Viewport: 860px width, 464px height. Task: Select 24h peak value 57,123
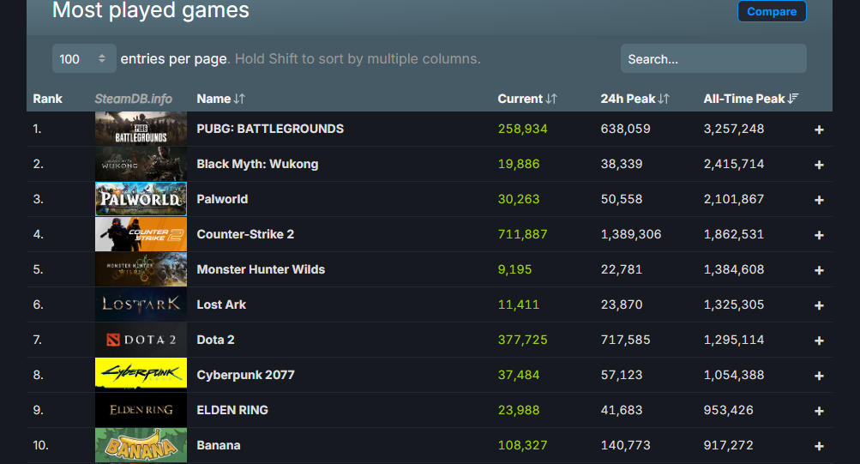622,375
